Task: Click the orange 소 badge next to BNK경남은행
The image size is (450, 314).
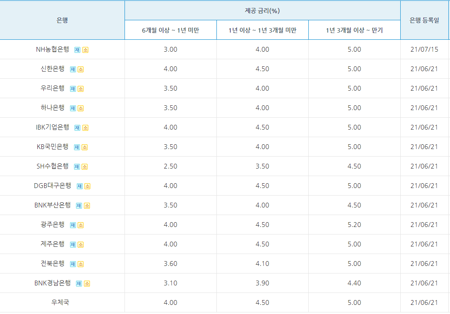Action: 87,284
